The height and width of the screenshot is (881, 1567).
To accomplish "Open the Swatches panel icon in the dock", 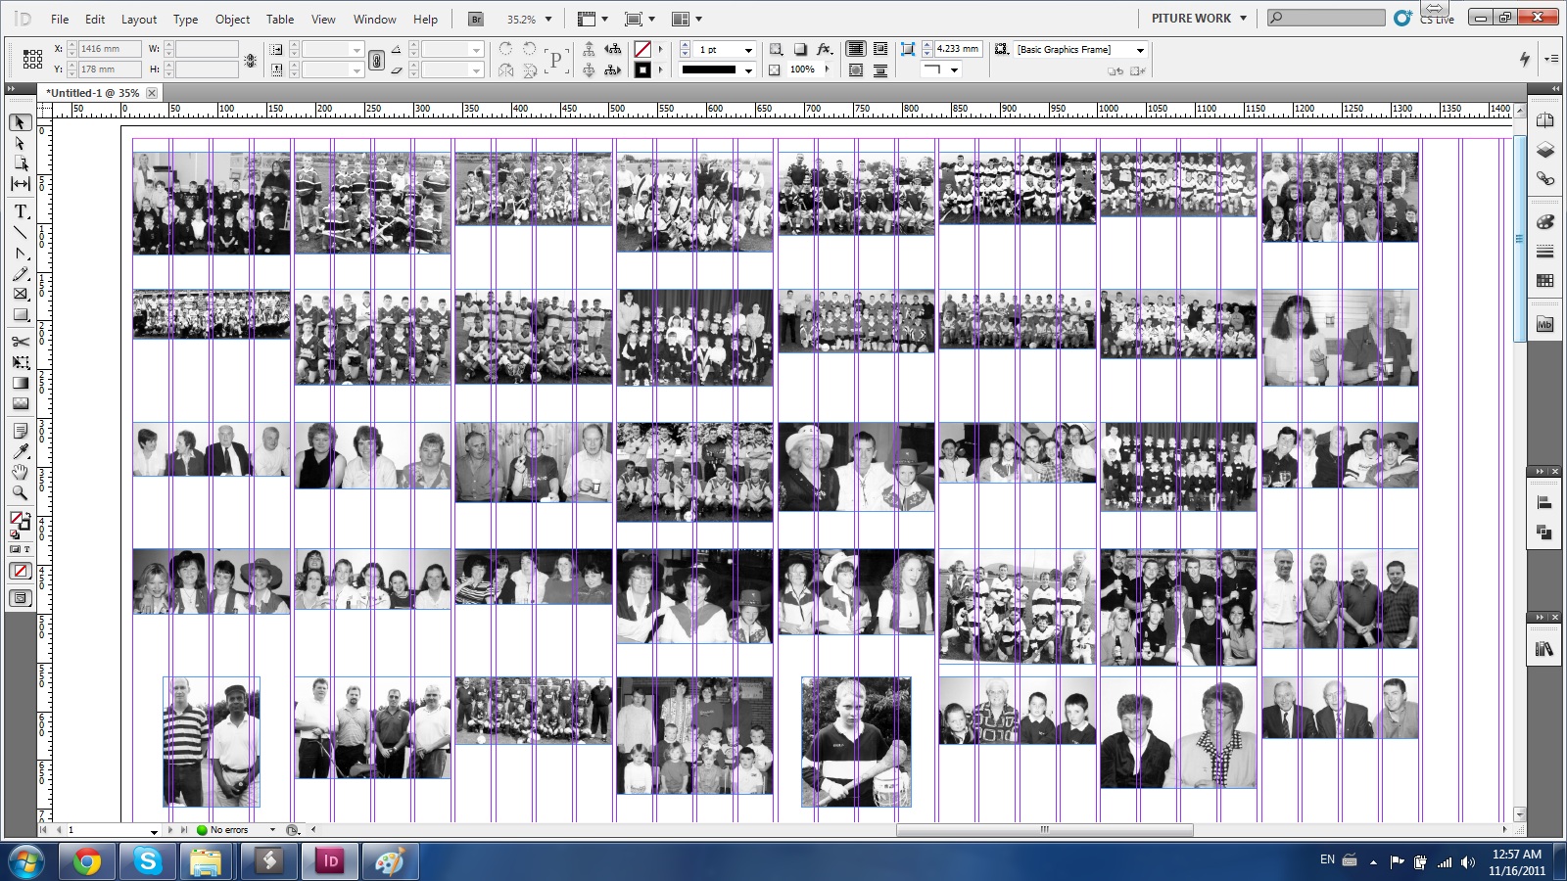I will (x=1545, y=281).
